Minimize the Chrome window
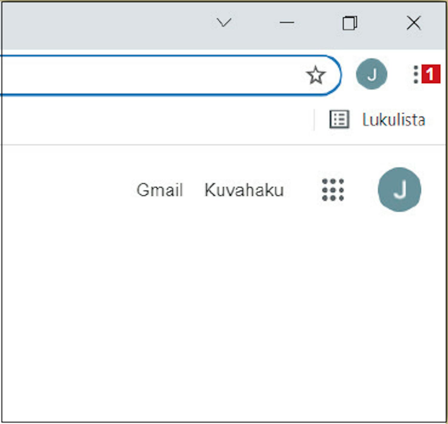 click(x=287, y=22)
